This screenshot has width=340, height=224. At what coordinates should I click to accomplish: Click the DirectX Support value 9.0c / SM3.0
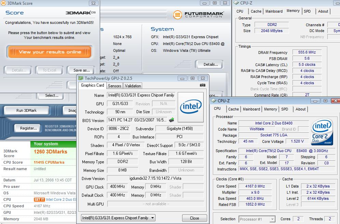pyautogui.click(x=189, y=145)
